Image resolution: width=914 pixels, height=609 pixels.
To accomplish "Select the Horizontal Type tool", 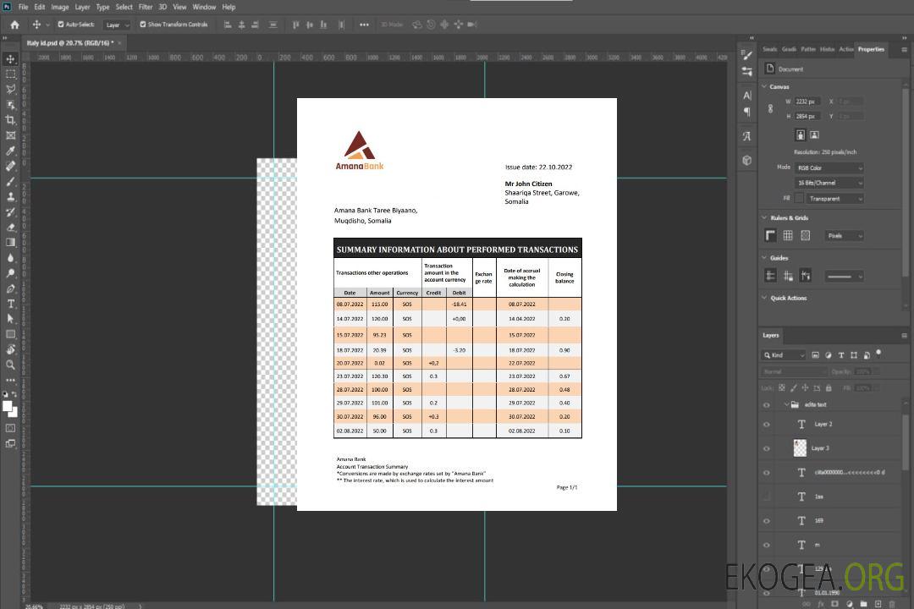I will (11, 304).
